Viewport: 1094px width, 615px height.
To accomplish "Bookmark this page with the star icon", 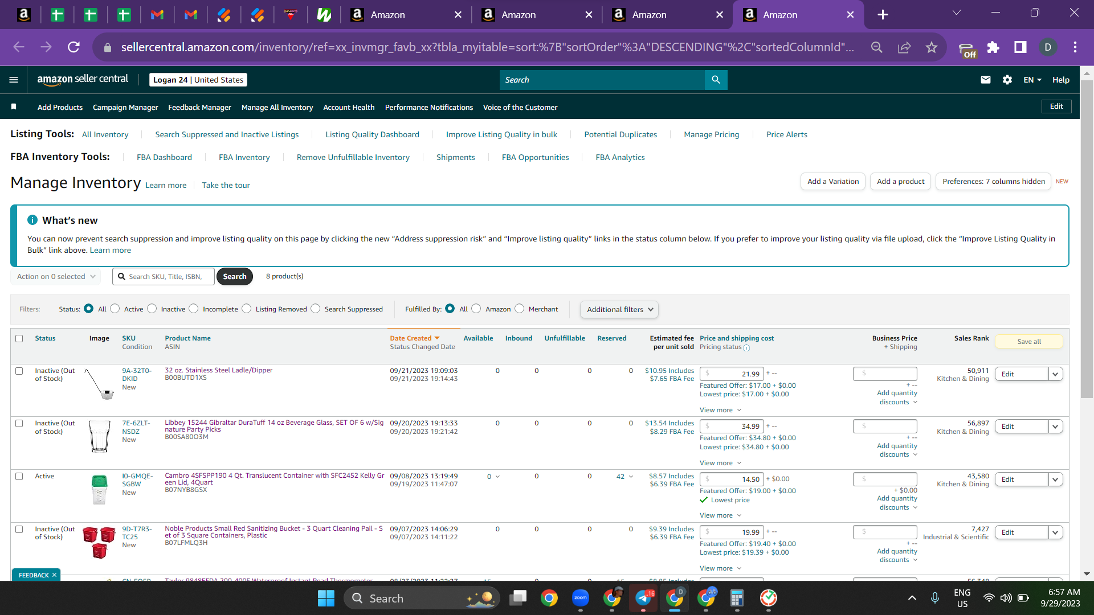I will [932, 47].
